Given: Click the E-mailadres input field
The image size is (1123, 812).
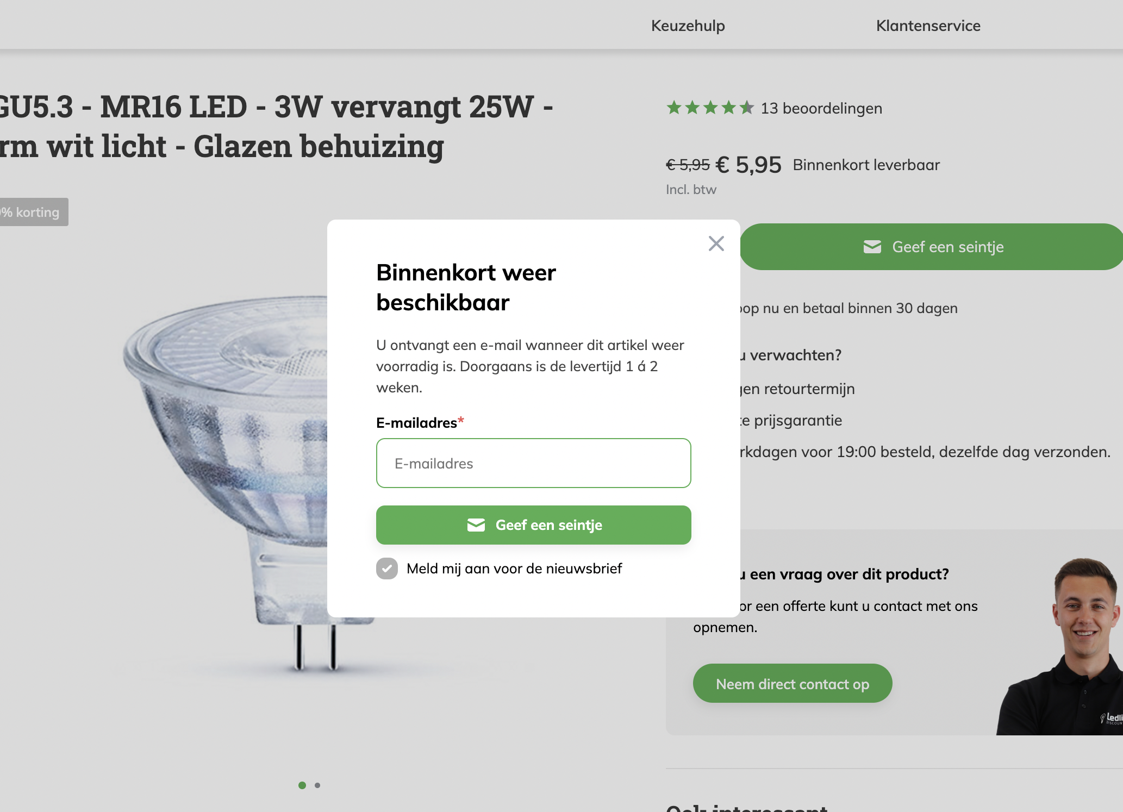Looking at the screenshot, I should [533, 463].
